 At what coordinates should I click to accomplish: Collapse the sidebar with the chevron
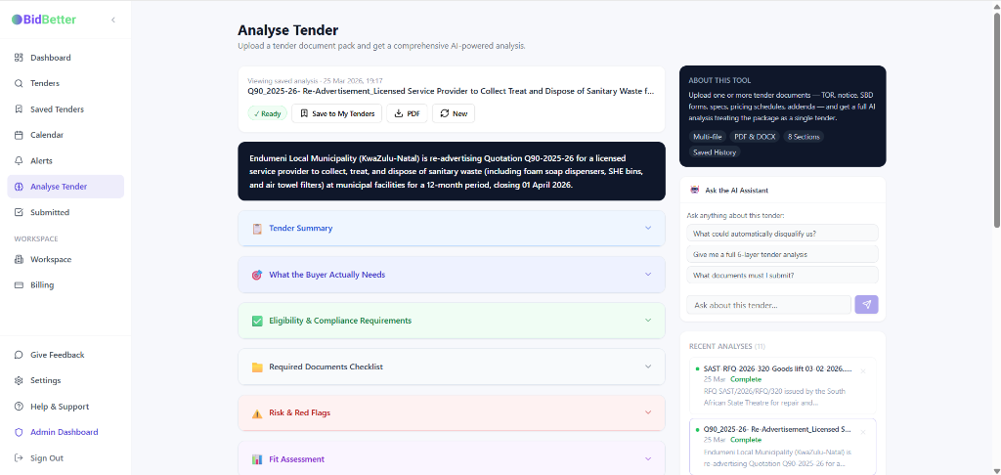point(113,20)
